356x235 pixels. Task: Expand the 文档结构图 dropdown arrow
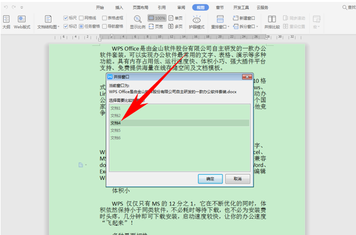point(58,27)
